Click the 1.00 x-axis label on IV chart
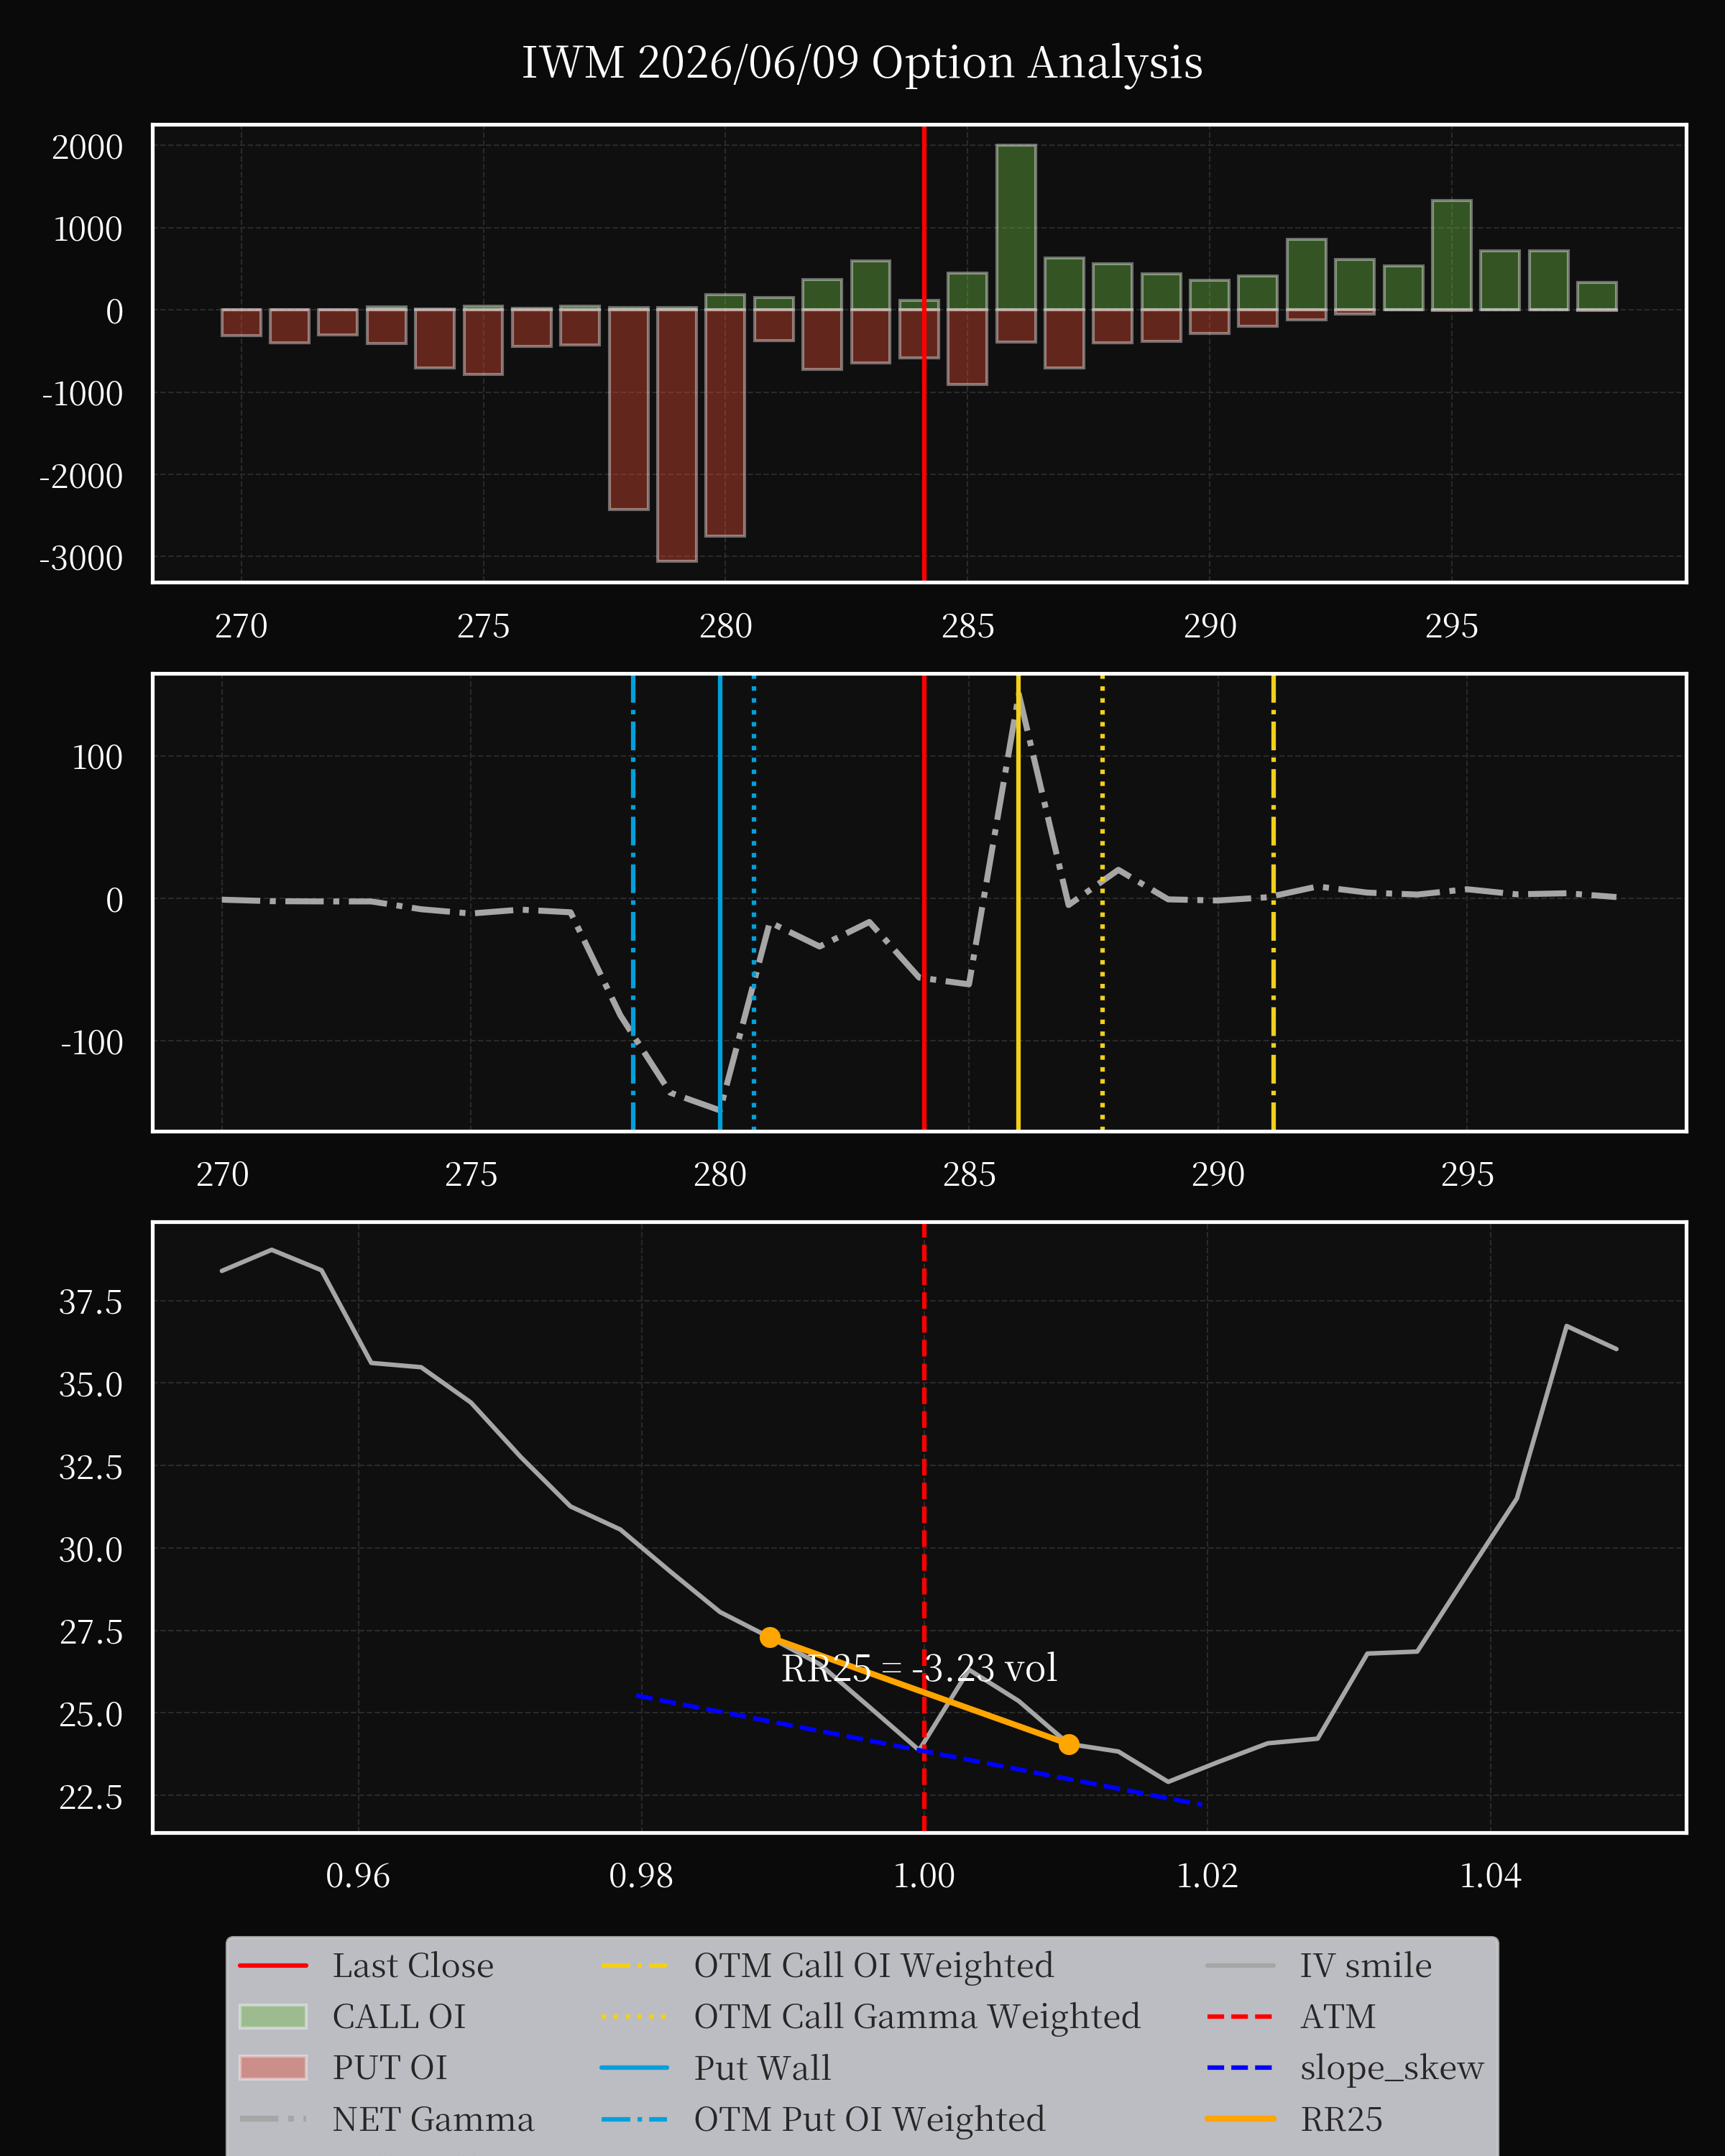Viewport: 1725px width, 2156px height. 924,1875
